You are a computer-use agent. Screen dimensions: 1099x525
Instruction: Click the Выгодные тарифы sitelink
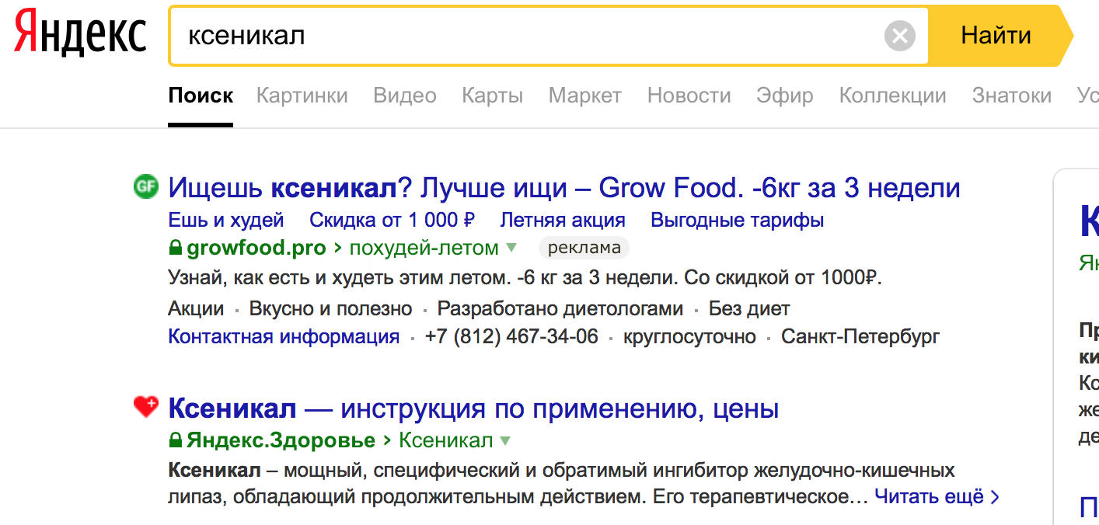point(737,220)
